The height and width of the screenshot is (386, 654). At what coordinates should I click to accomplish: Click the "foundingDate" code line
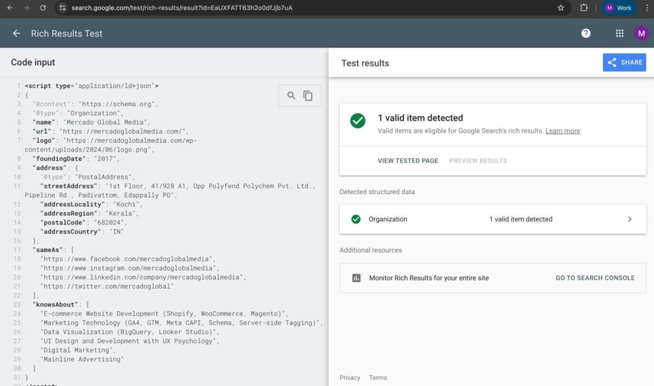tap(76, 159)
